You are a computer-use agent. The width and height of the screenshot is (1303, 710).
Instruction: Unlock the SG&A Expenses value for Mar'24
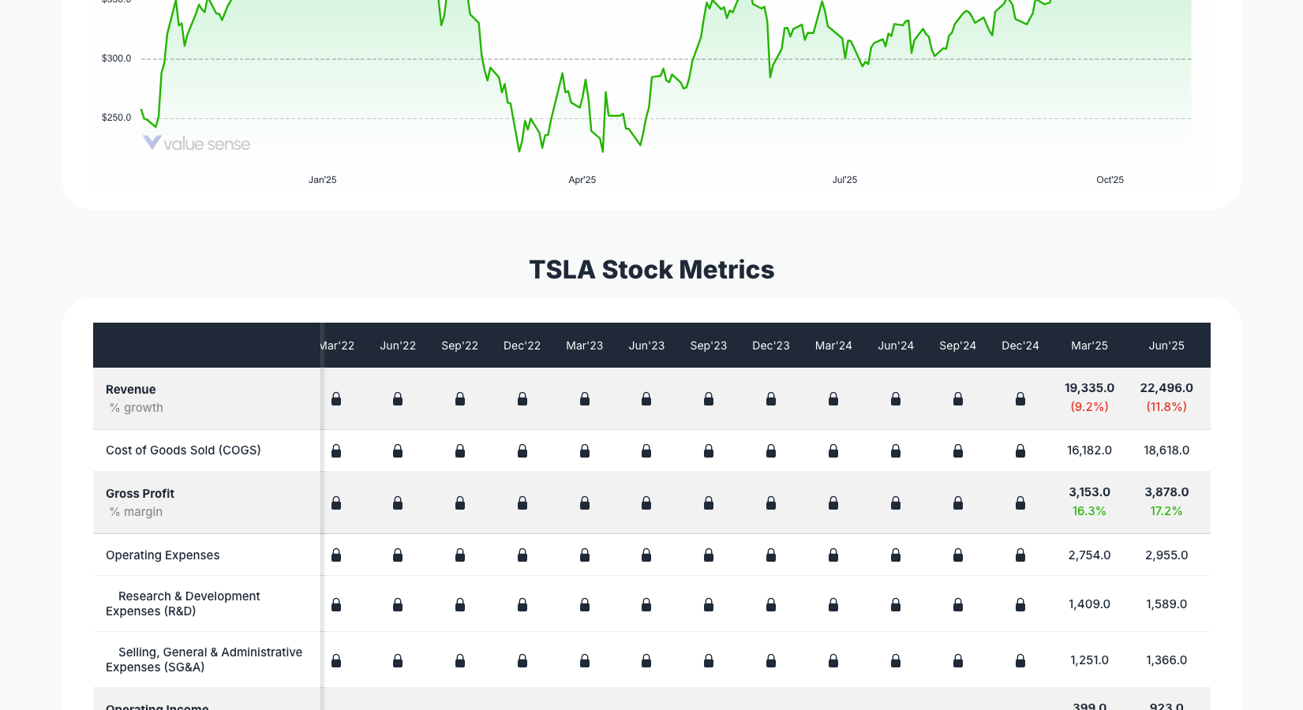(x=833, y=660)
